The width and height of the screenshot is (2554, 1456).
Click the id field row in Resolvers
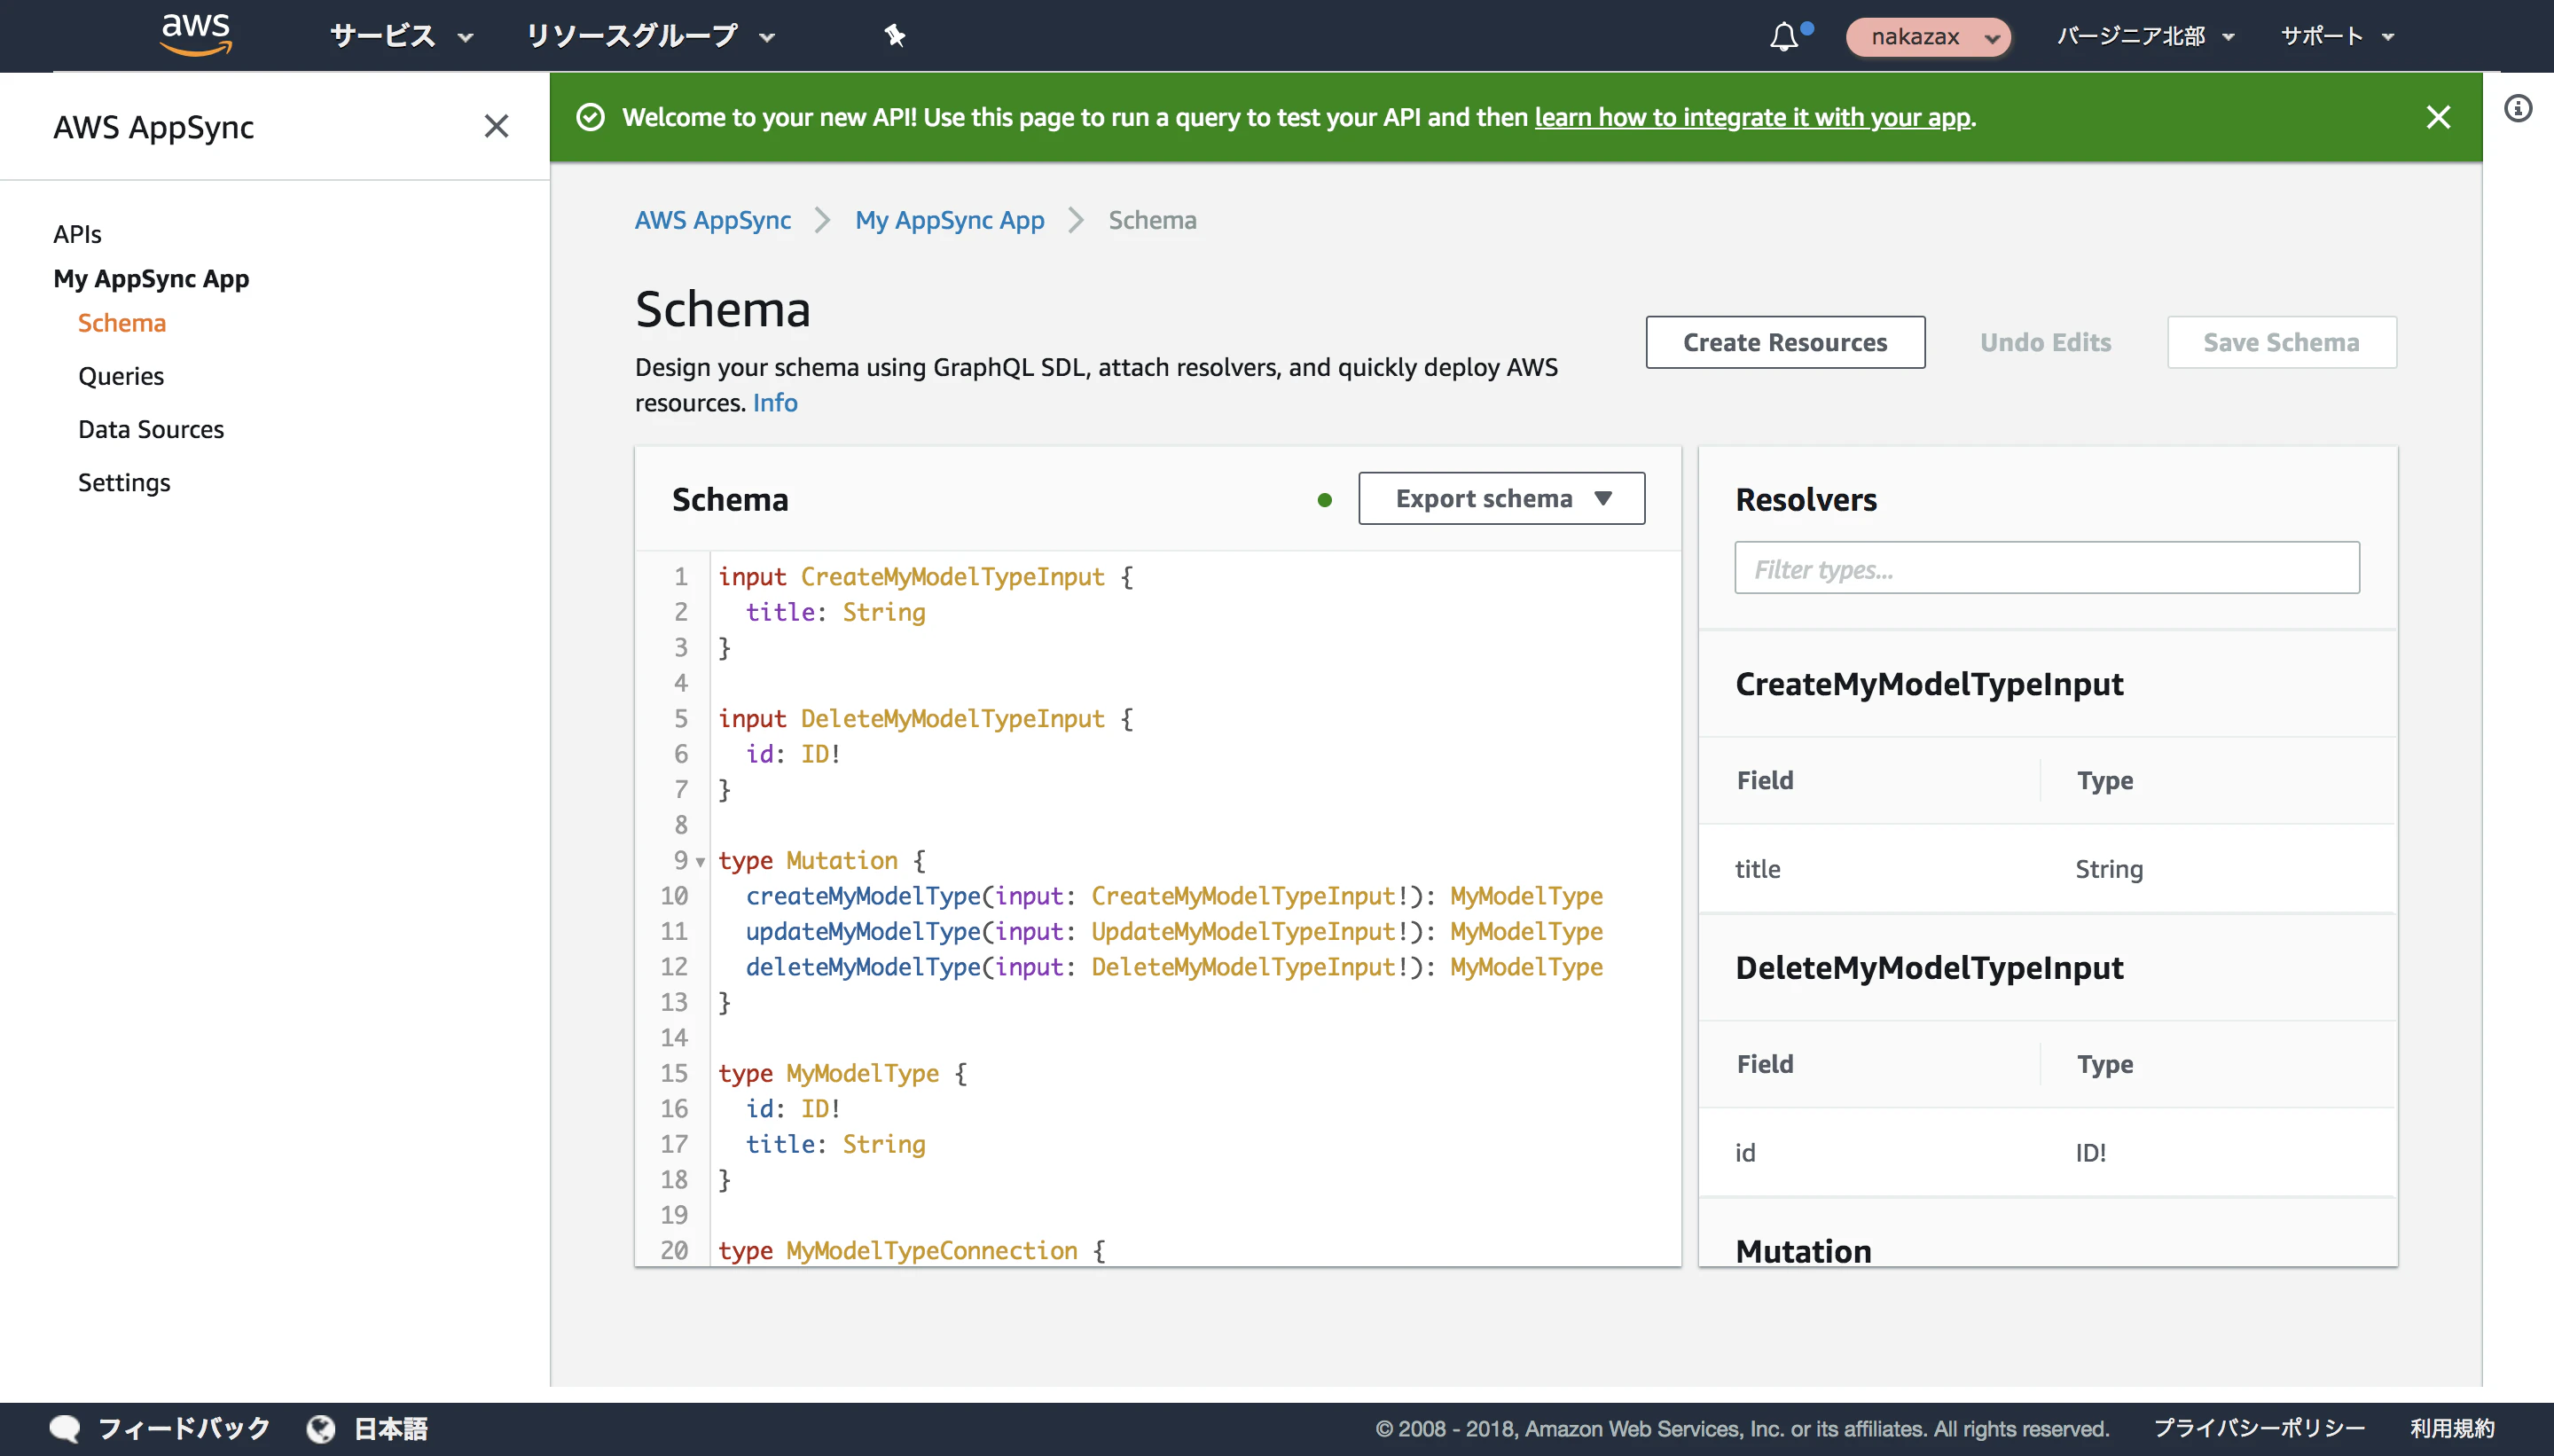[2046, 1152]
